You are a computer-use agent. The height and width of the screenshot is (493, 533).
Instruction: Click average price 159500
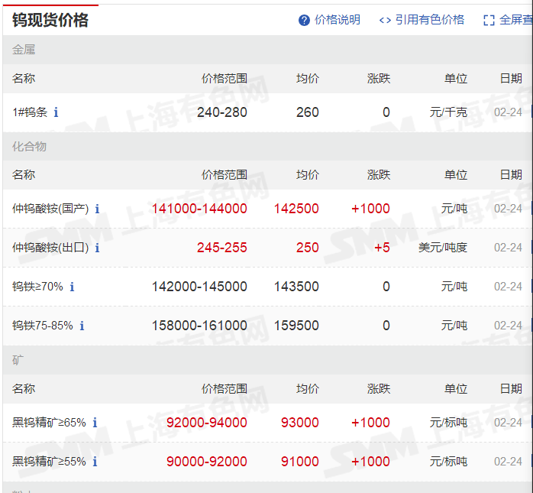(296, 326)
